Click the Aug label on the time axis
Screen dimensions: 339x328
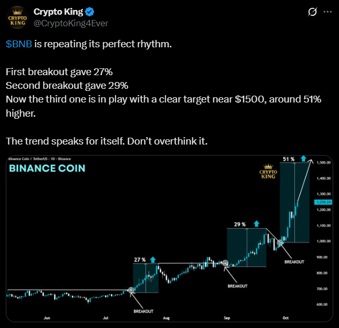pyautogui.click(x=166, y=318)
